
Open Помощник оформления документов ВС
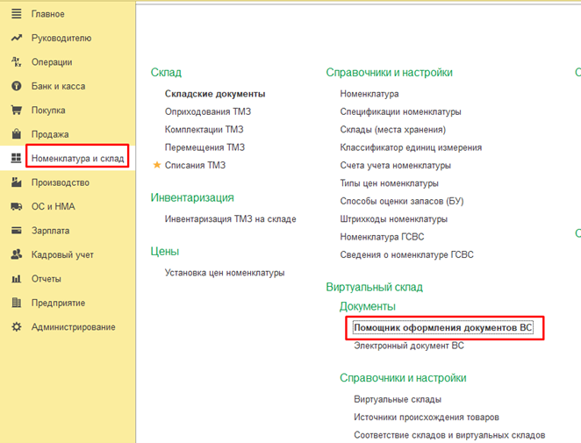[443, 328]
